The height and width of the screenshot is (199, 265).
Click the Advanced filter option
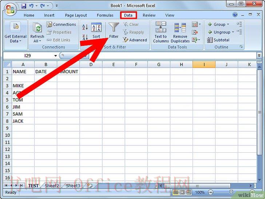135,40
